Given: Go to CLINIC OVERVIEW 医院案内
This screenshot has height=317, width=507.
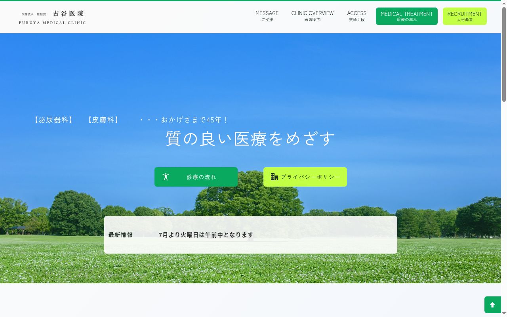Looking at the screenshot, I should (313, 16).
